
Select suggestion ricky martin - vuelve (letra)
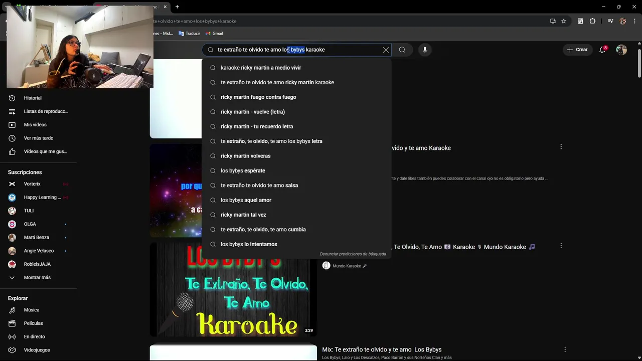coord(296,112)
